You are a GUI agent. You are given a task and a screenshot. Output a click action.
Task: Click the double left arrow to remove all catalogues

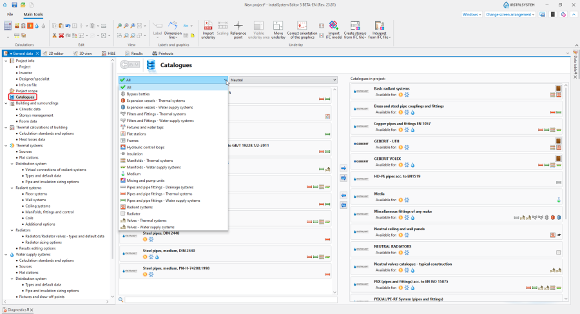pyautogui.click(x=343, y=205)
